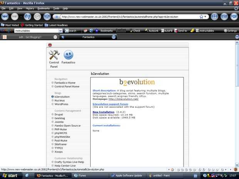Select the b2evolution radio item in Blogs
This screenshot has width=239, height=179.
[x=52, y=97]
